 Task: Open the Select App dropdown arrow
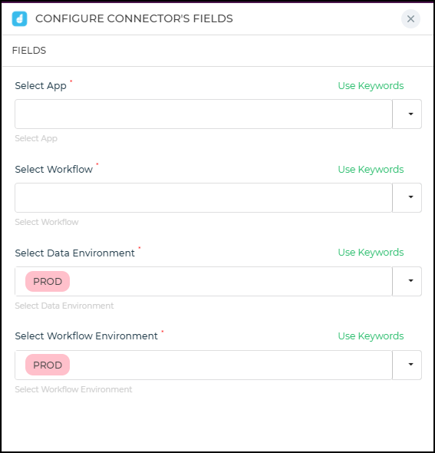(407, 114)
